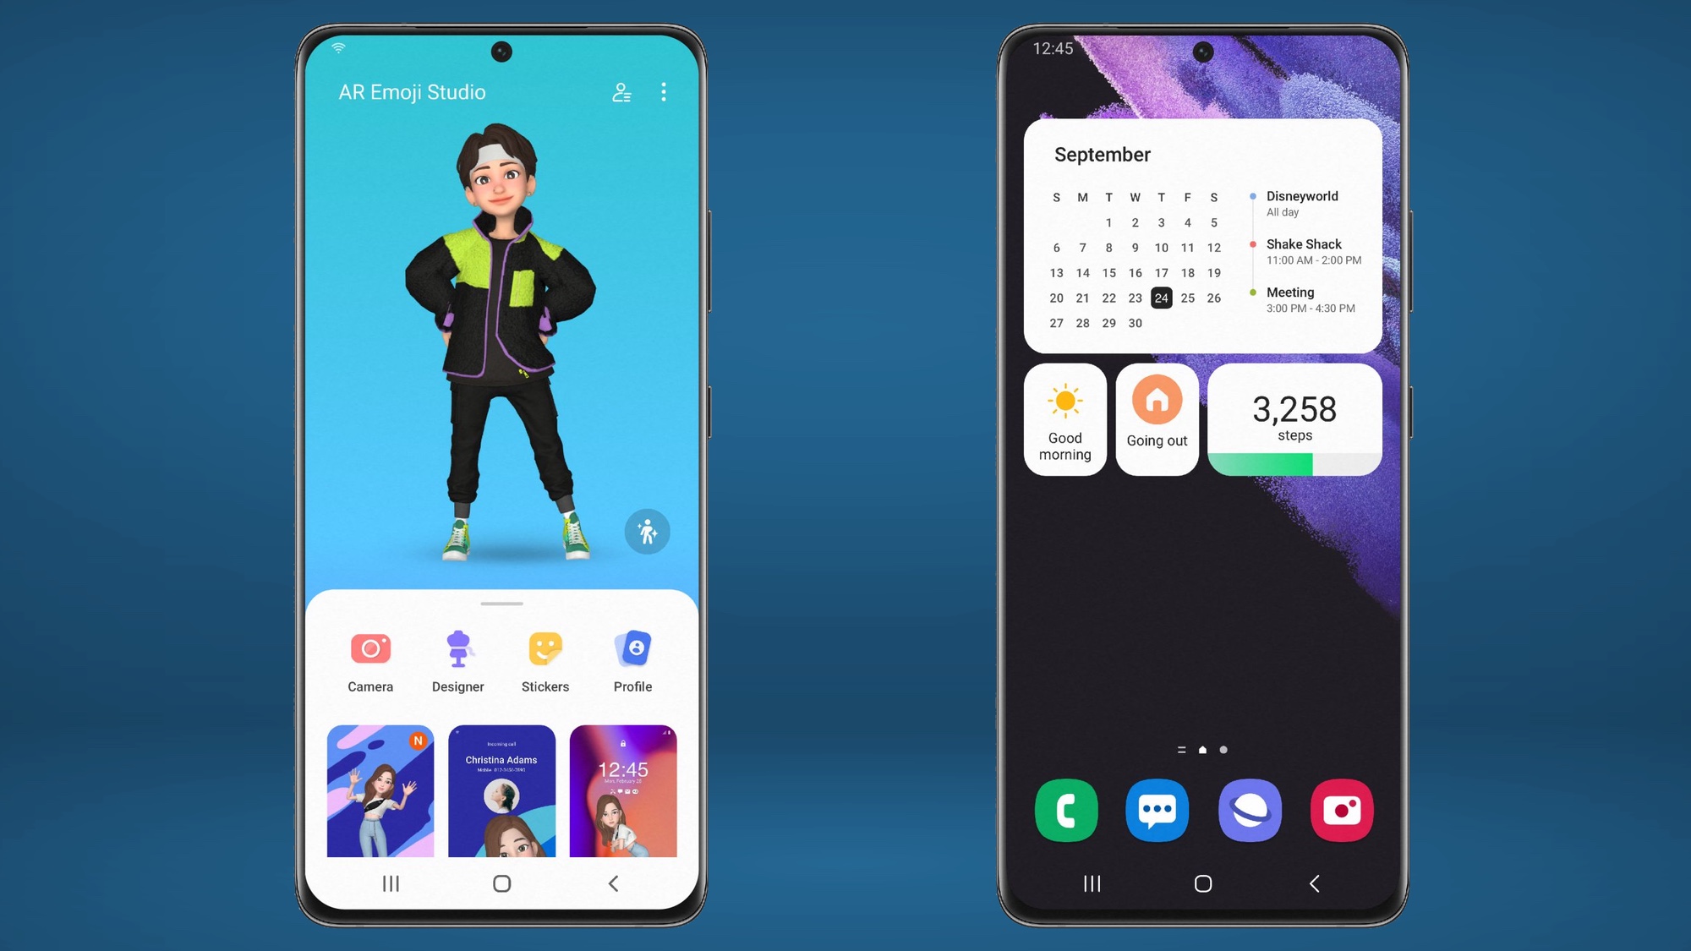1691x951 pixels.
Task: Open AR Emoji Stickers tool
Action: tap(545, 659)
